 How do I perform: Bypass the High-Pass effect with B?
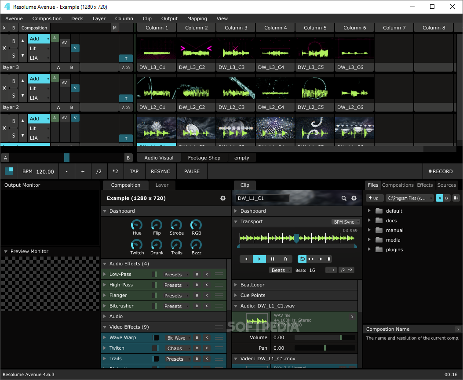coord(197,285)
